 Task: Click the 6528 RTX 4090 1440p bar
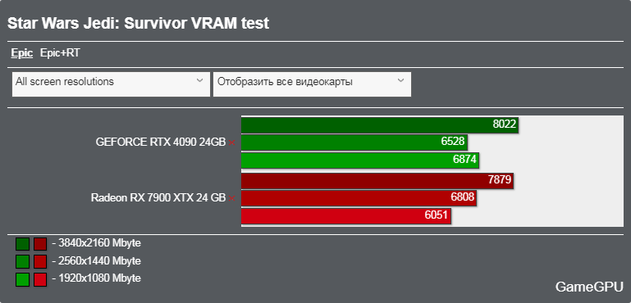354,142
